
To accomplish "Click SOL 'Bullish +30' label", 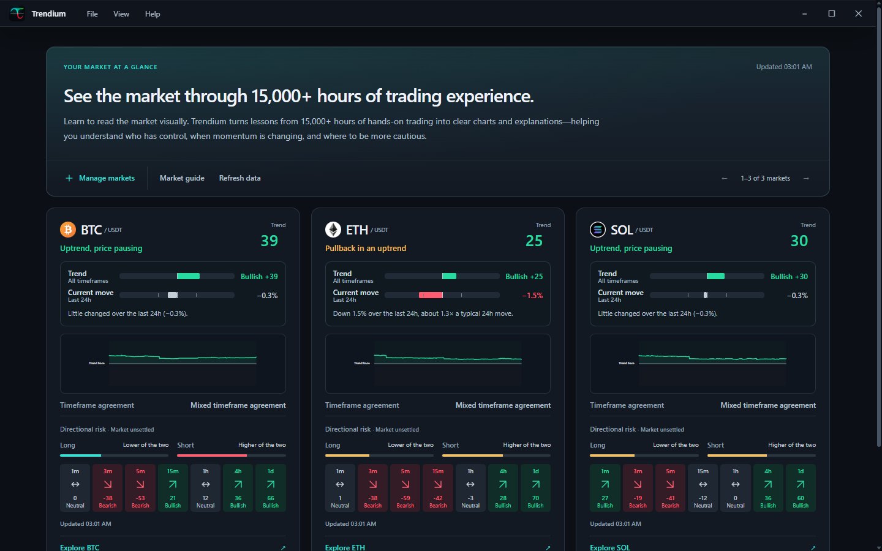I will (x=790, y=277).
